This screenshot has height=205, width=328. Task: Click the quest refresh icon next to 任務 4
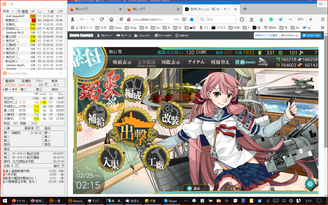[17, 166]
